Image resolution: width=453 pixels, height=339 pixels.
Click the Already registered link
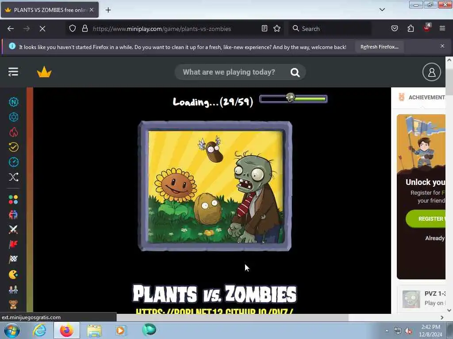click(x=435, y=238)
